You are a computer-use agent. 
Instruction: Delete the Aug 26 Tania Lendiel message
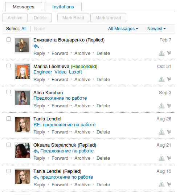[103, 132]
